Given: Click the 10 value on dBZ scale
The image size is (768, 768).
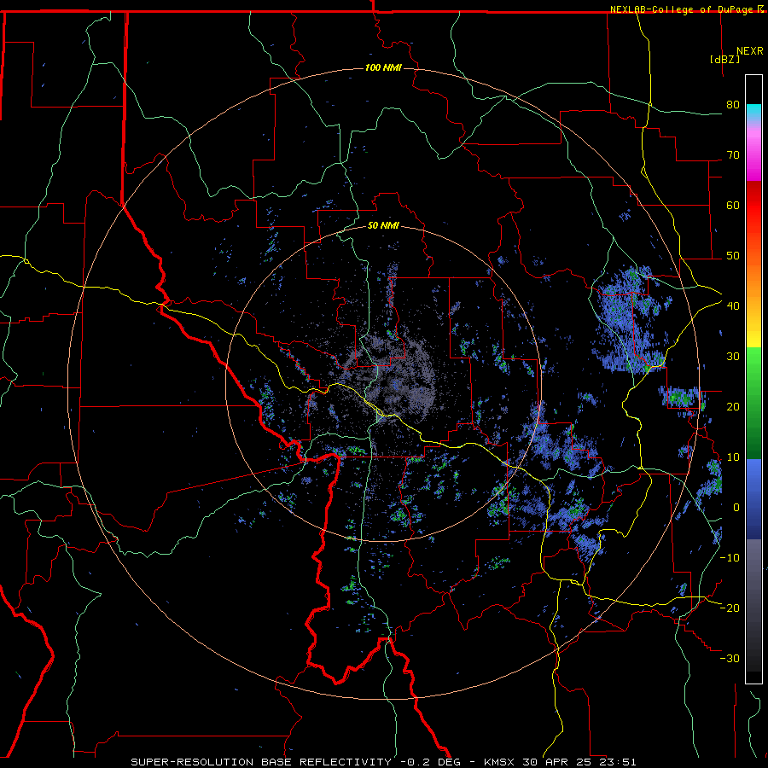Looking at the screenshot, I should point(733,458).
